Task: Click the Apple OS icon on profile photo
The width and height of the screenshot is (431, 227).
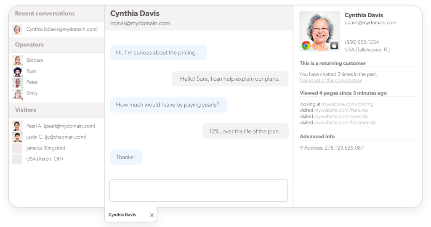Action: click(334, 45)
